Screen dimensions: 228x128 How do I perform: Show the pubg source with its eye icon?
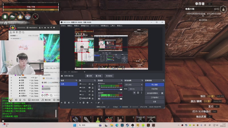pyautogui.click(x=89, y=91)
